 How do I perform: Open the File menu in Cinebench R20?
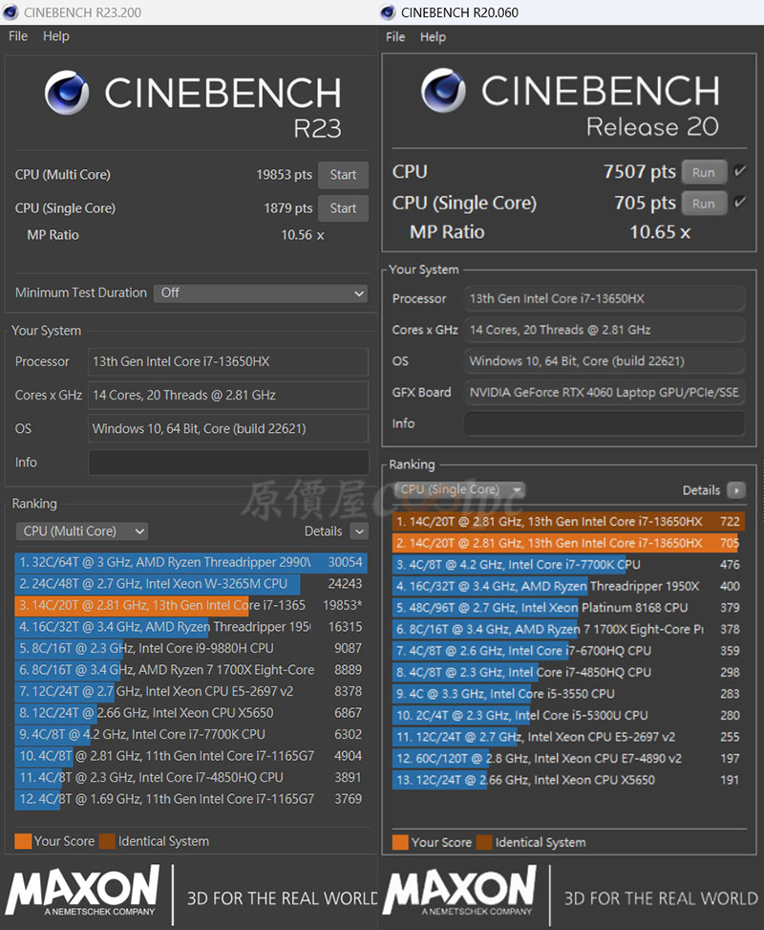coord(395,36)
